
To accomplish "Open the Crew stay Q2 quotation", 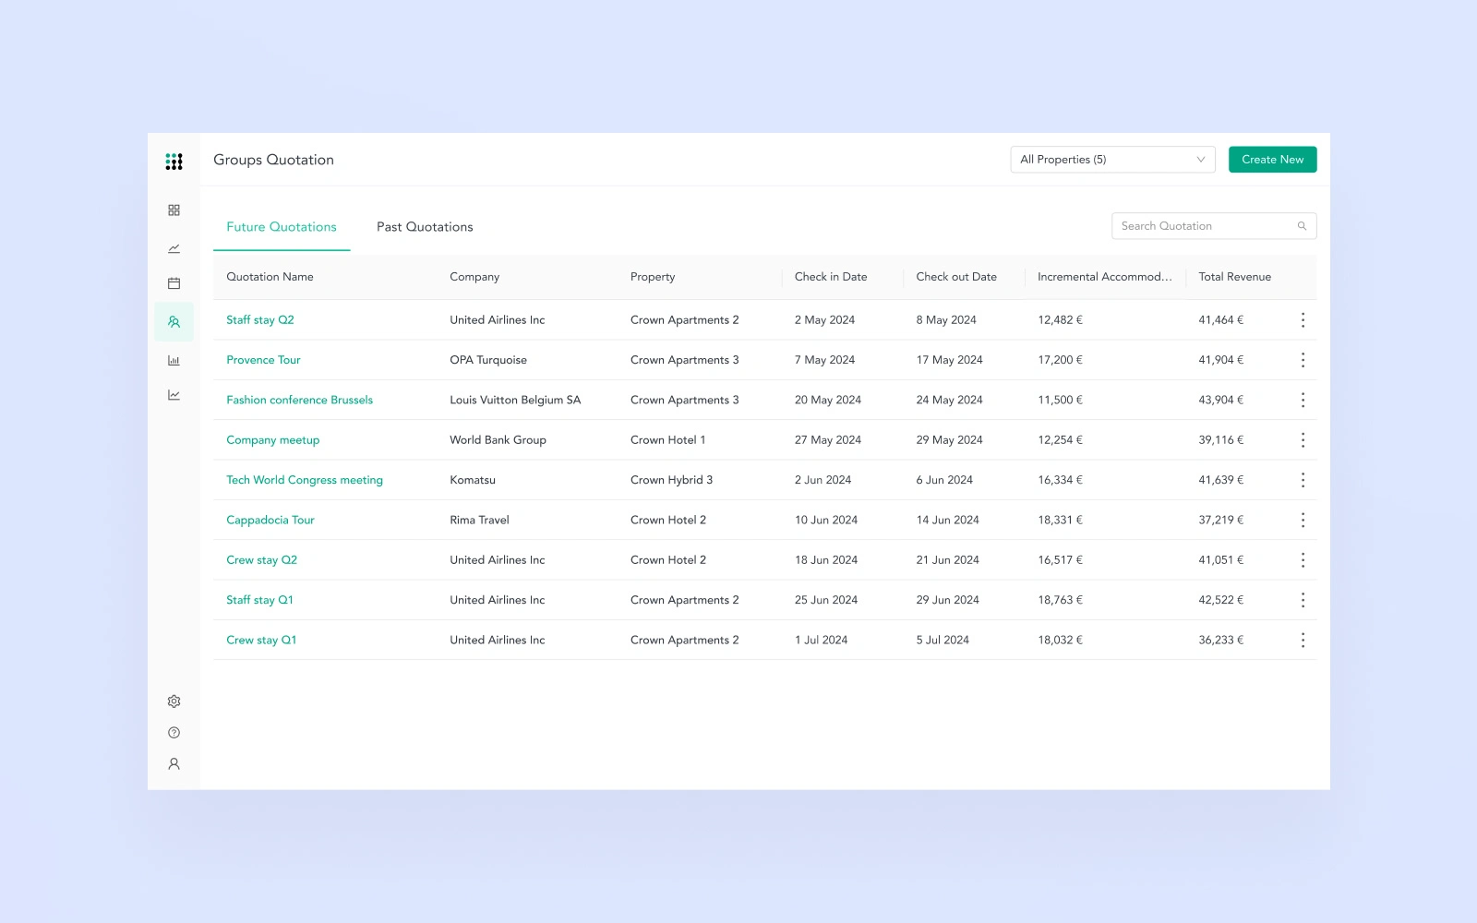I will tap(261, 560).
